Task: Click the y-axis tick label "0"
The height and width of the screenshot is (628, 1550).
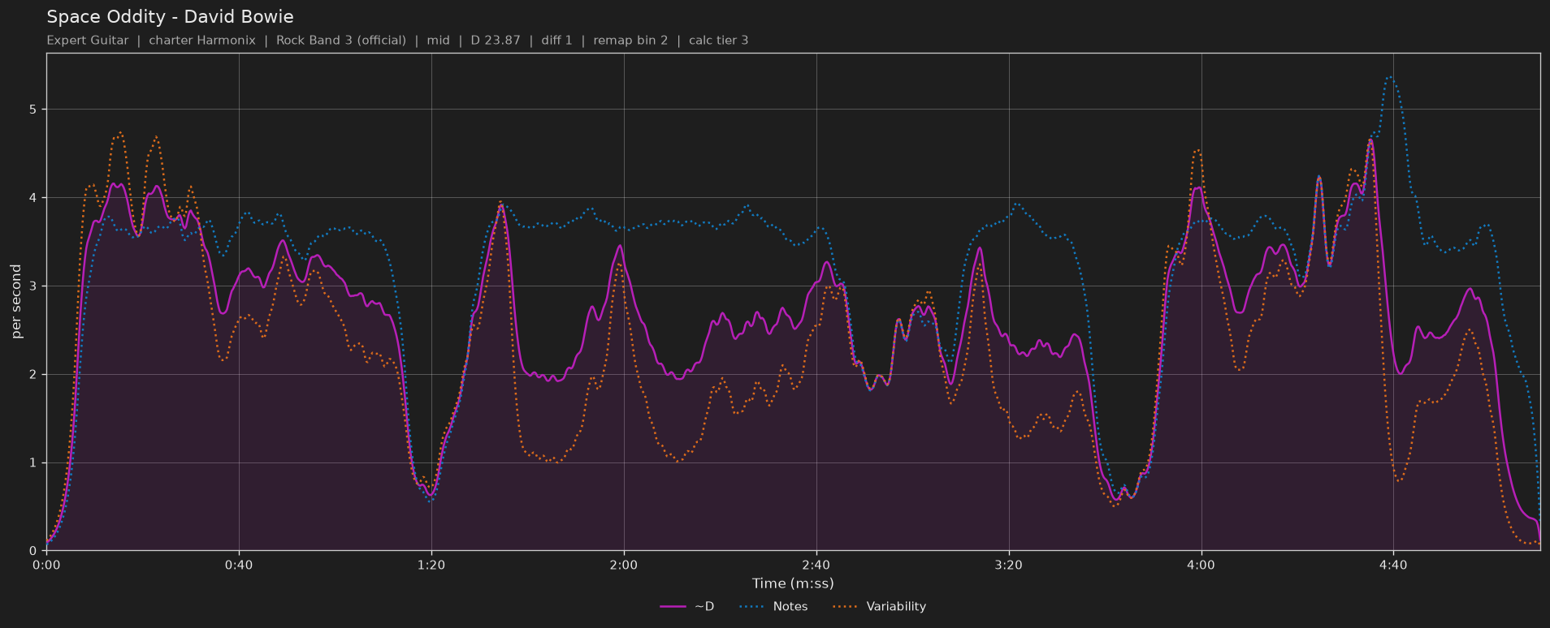Action: click(35, 552)
